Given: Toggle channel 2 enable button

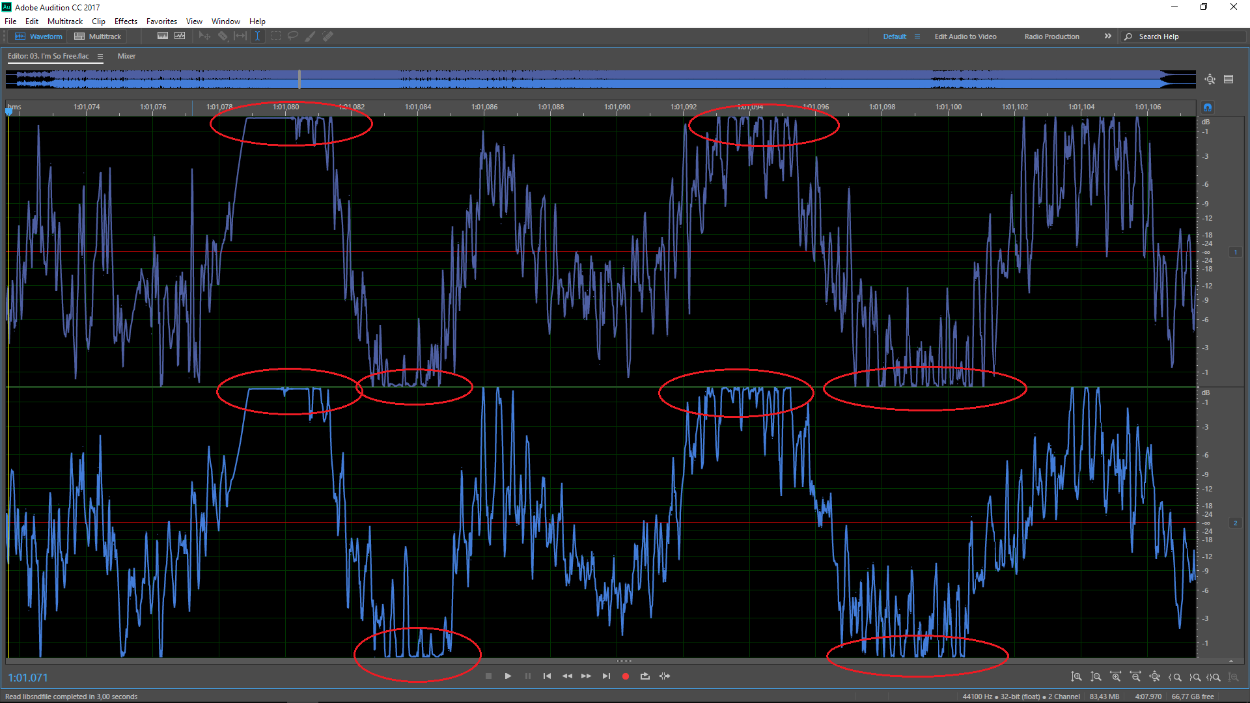Looking at the screenshot, I should (1235, 523).
